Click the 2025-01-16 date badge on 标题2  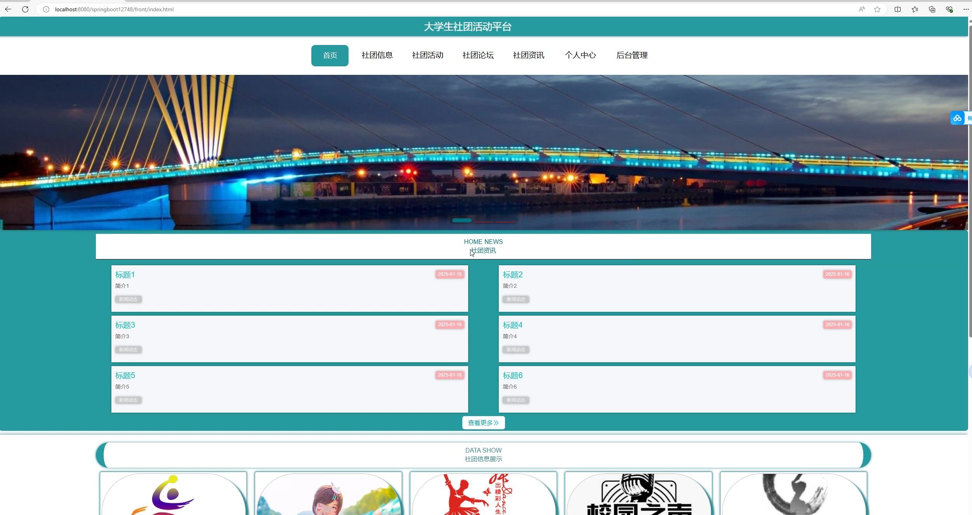click(837, 274)
